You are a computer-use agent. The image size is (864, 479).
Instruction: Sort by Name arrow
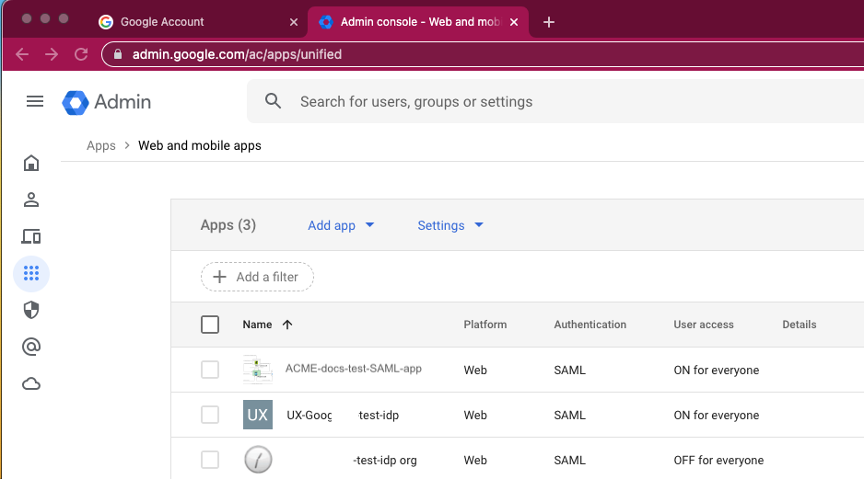tap(287, 325)
